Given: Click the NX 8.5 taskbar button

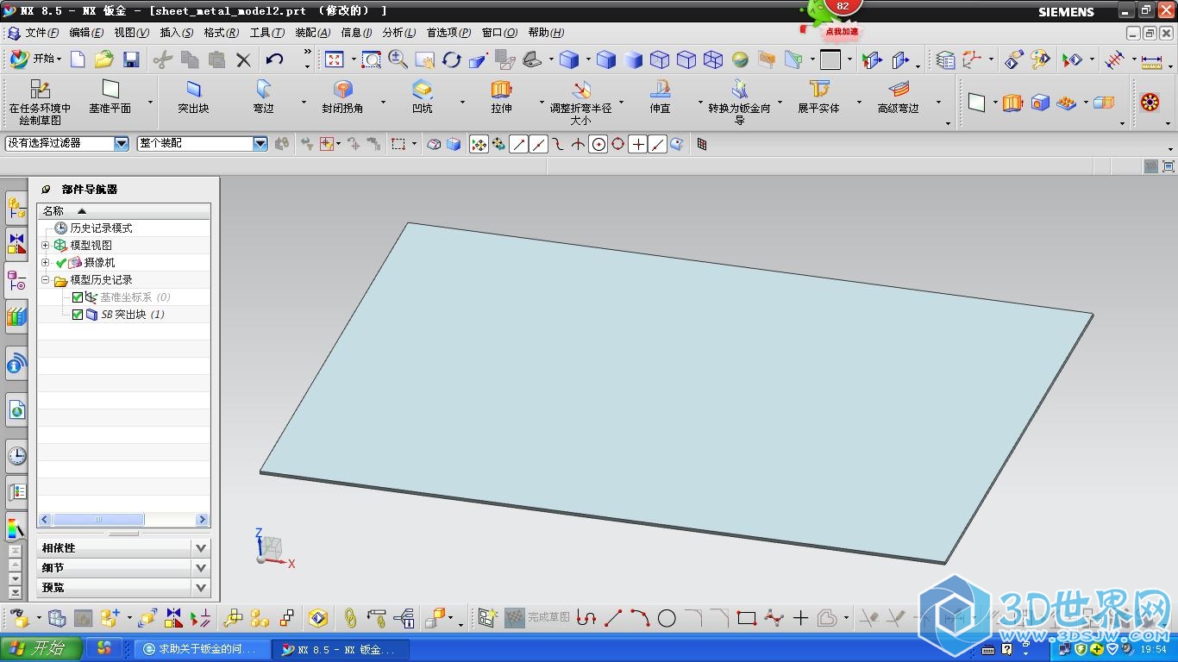Looking at the screenshot, I should tap(341, 649).
